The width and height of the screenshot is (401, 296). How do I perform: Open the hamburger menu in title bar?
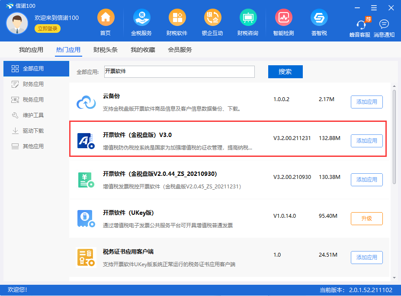pyautogui.click(x=374, y=8)
